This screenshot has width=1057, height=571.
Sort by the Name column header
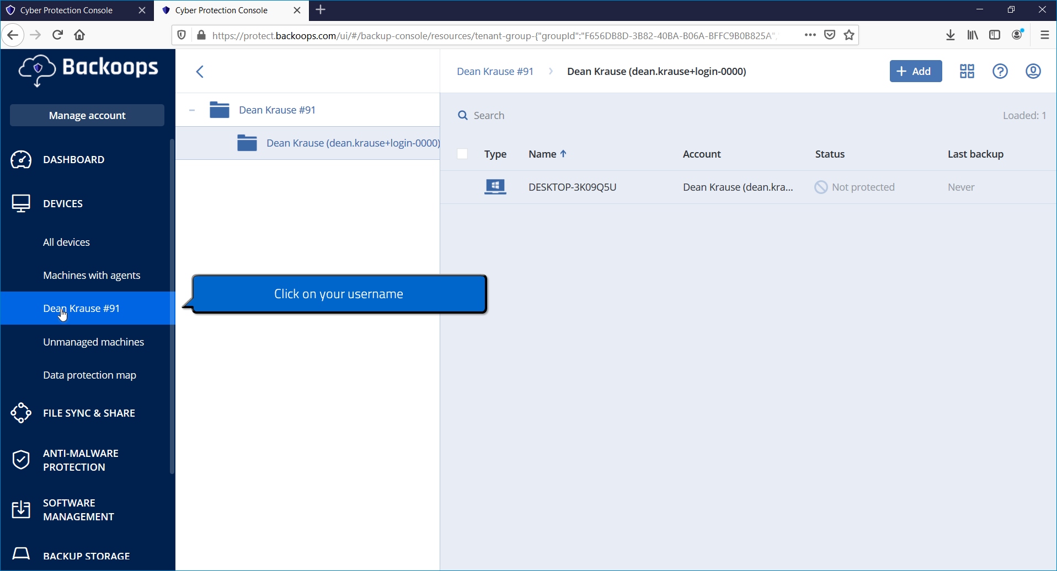(547, 154)
